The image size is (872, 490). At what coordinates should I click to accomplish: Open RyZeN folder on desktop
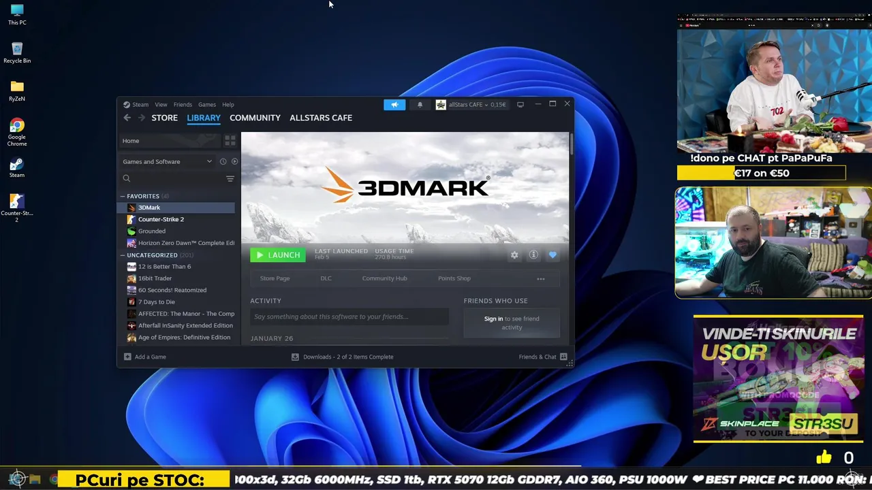[17, 91]
